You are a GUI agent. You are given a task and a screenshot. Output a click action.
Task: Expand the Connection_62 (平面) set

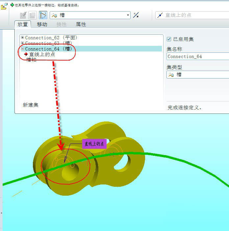pyautogui.click(x=22, y=38)
